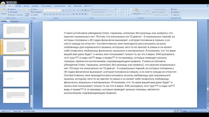This screenshot has width=209, height=117.
Task: Open the Вставка ribbon tab
Action: point(18,6)
